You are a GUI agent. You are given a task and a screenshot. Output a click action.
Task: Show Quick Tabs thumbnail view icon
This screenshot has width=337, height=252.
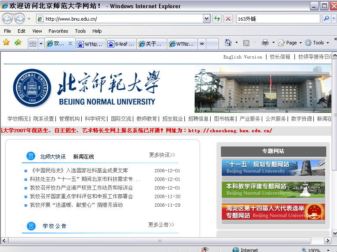coord(33,44)
